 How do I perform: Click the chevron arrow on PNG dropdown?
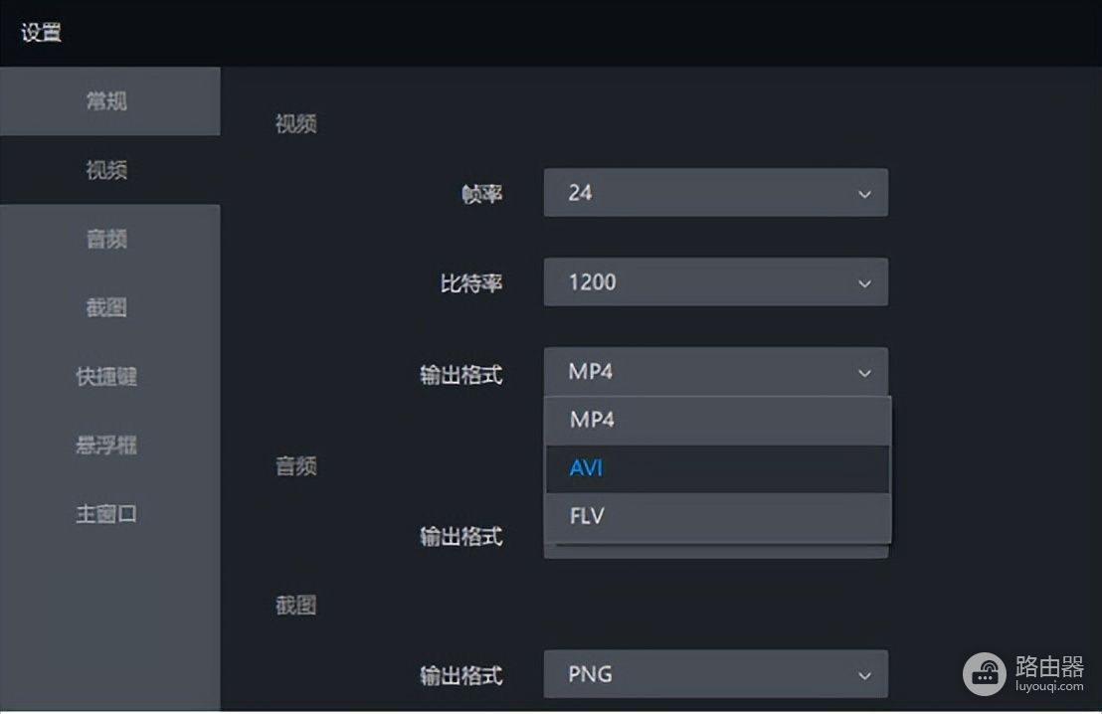(864, 675)
